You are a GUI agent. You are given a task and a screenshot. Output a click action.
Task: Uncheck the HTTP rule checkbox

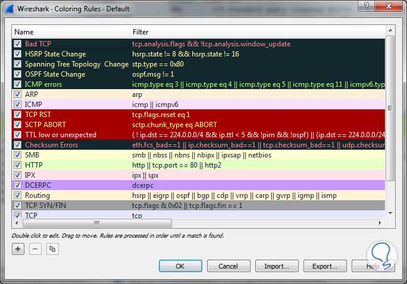[x=17, y=165]
